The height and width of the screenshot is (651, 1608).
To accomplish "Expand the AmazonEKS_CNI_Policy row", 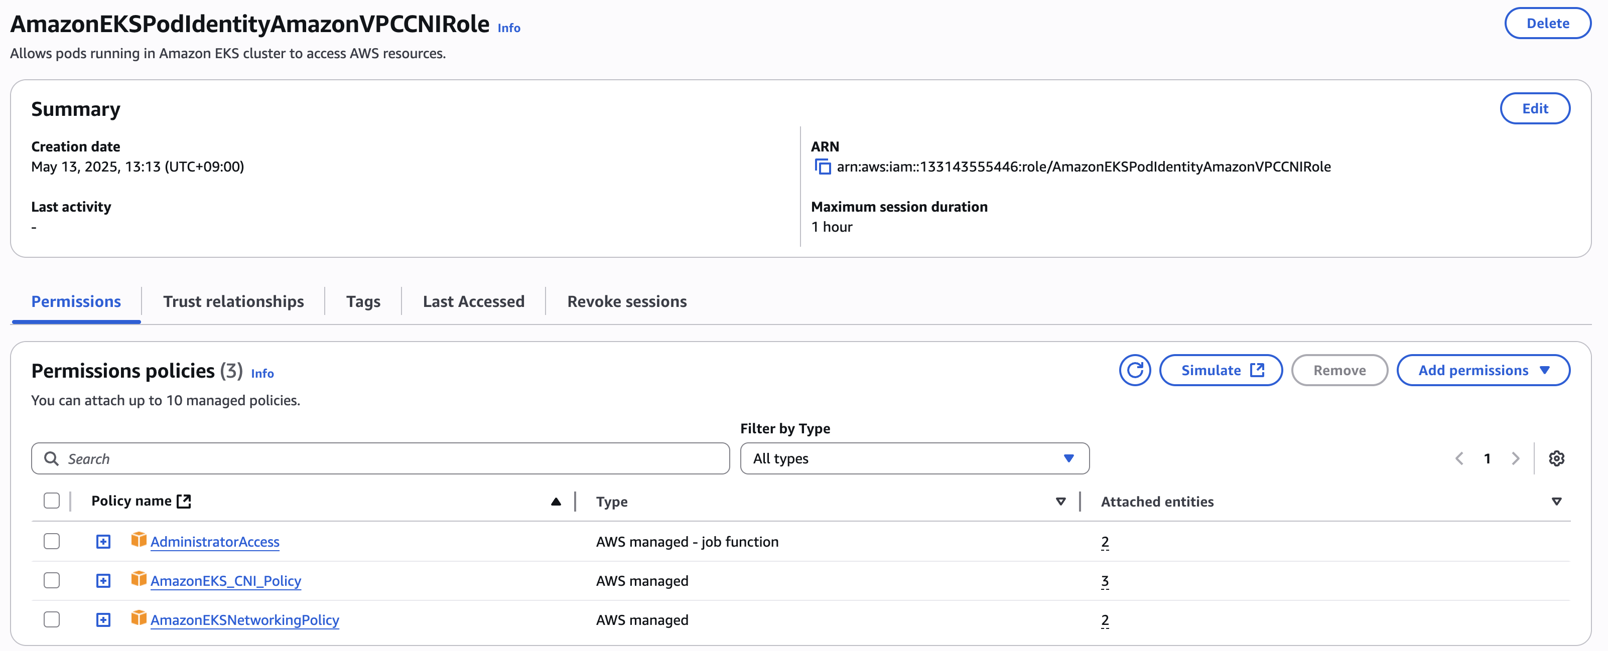I will (103, 581).
